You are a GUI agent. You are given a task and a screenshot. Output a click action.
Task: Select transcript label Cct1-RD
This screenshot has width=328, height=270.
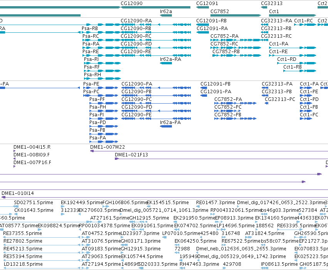click(x=287, y=59)
